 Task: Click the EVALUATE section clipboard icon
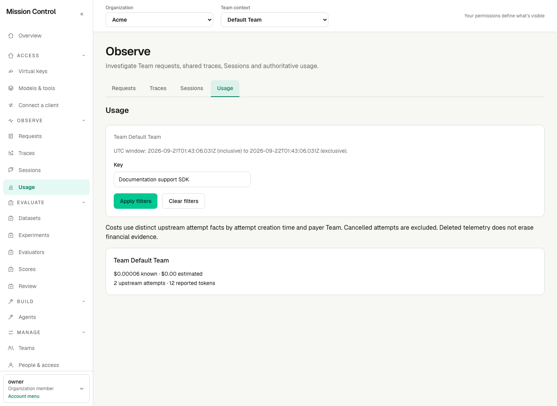click(x=11, y=203)
